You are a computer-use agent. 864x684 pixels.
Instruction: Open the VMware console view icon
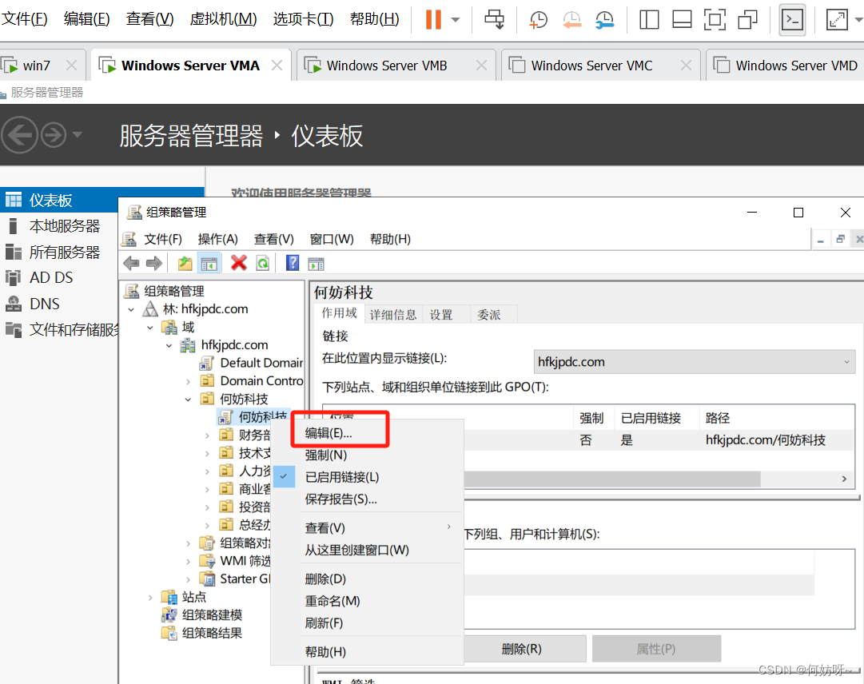pos(792,20)
